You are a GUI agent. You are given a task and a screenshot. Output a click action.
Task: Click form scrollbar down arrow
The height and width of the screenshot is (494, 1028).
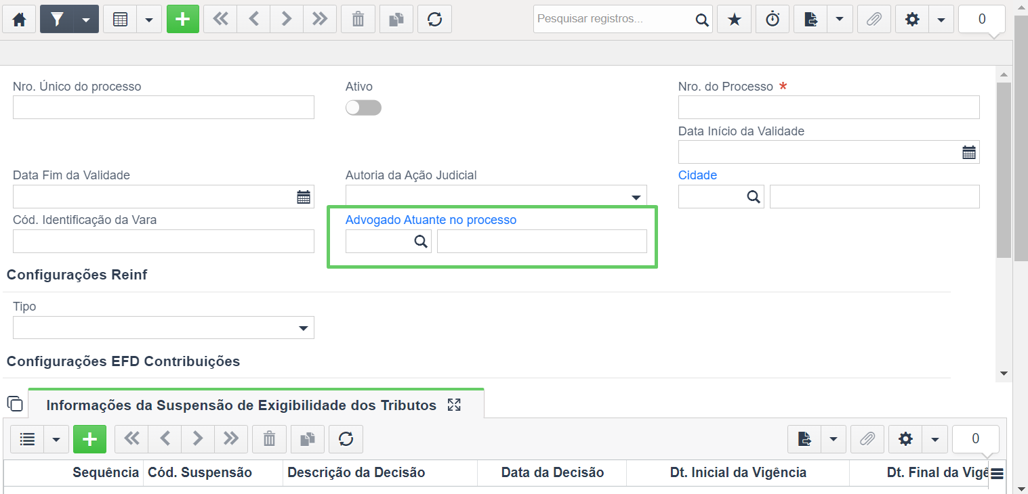pos(1004,374)
